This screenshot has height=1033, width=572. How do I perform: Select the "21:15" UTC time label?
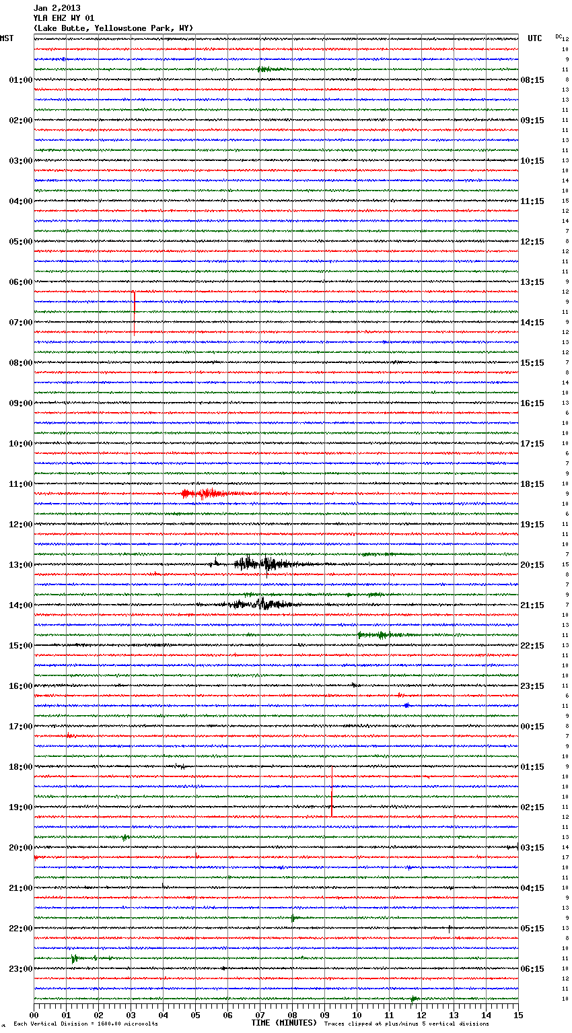pyautogui.click(x=532, y=605)
